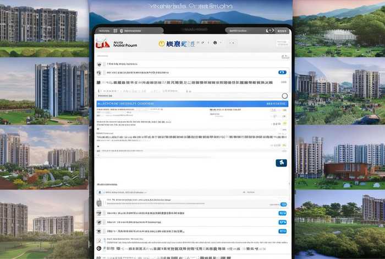
Task: Open the red forum logo in the header
Action: (x=103, y=44)
